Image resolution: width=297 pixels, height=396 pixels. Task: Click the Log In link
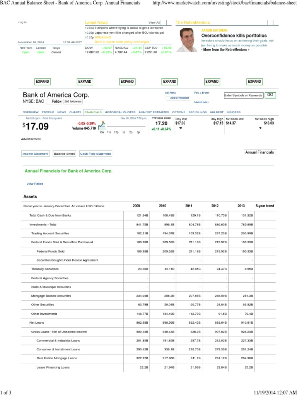[x=22, y=22]
